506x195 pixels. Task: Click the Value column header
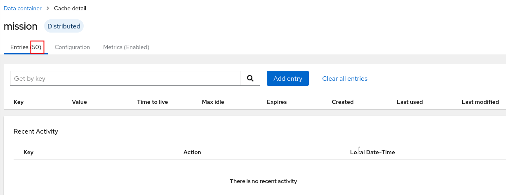point(80,102)
